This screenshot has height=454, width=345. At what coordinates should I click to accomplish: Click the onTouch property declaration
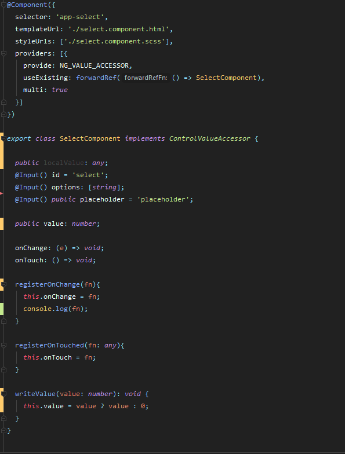(x=29, y=261)
